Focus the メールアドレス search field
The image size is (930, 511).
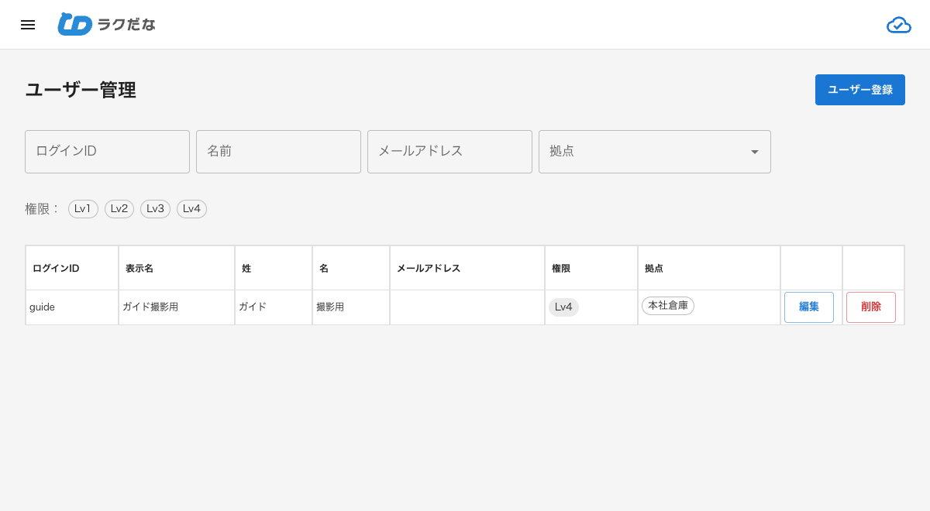(x=449, y=152)
